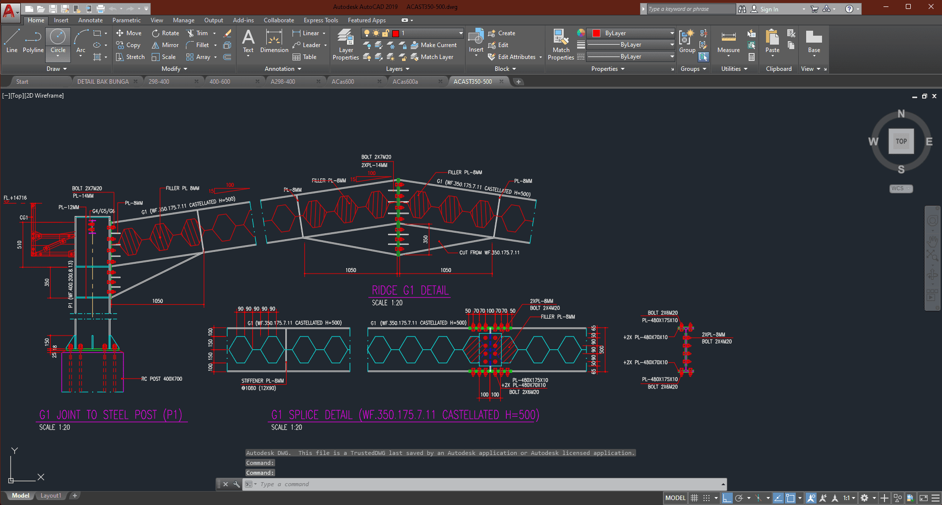
Task: Open the ByLayer object color swatch
Action: click(x=596, y=33)
